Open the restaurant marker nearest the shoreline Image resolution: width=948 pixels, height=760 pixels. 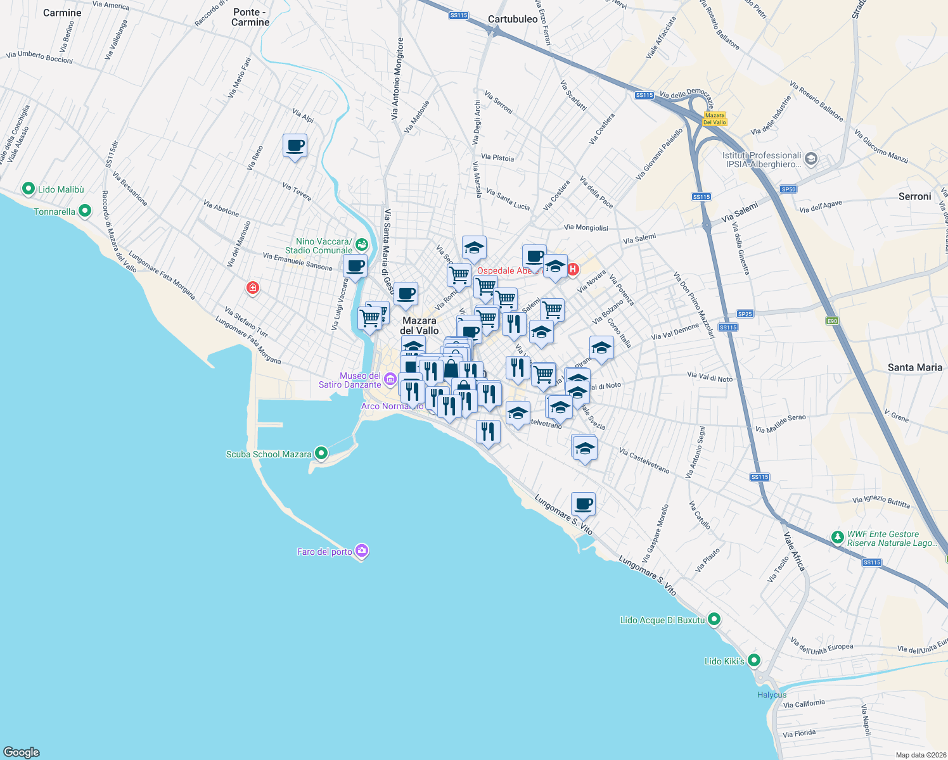tap(487, 433)
